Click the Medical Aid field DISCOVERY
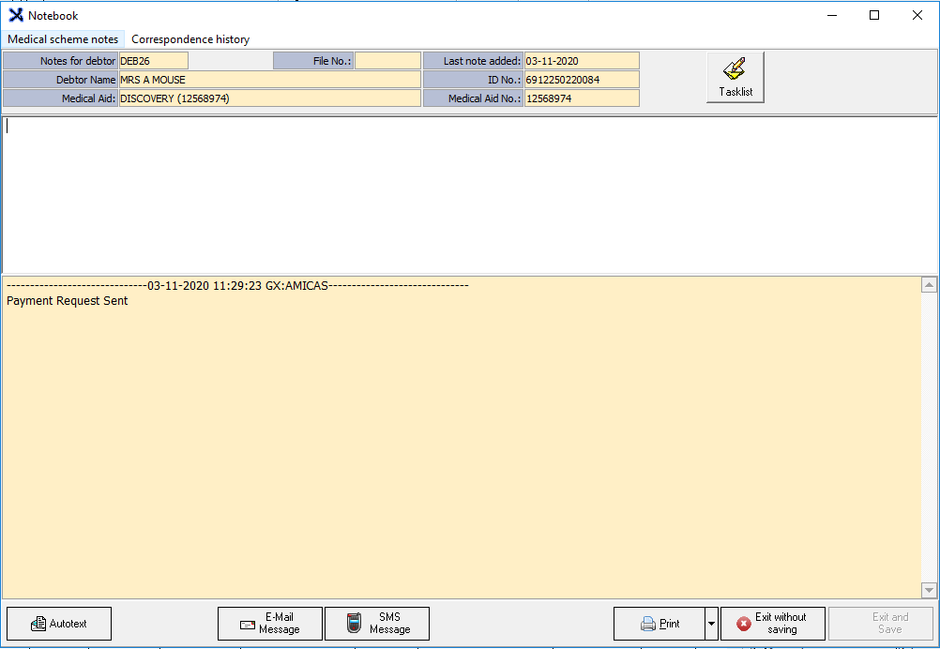This screenshot has width=940, height=649. [270, 98]
